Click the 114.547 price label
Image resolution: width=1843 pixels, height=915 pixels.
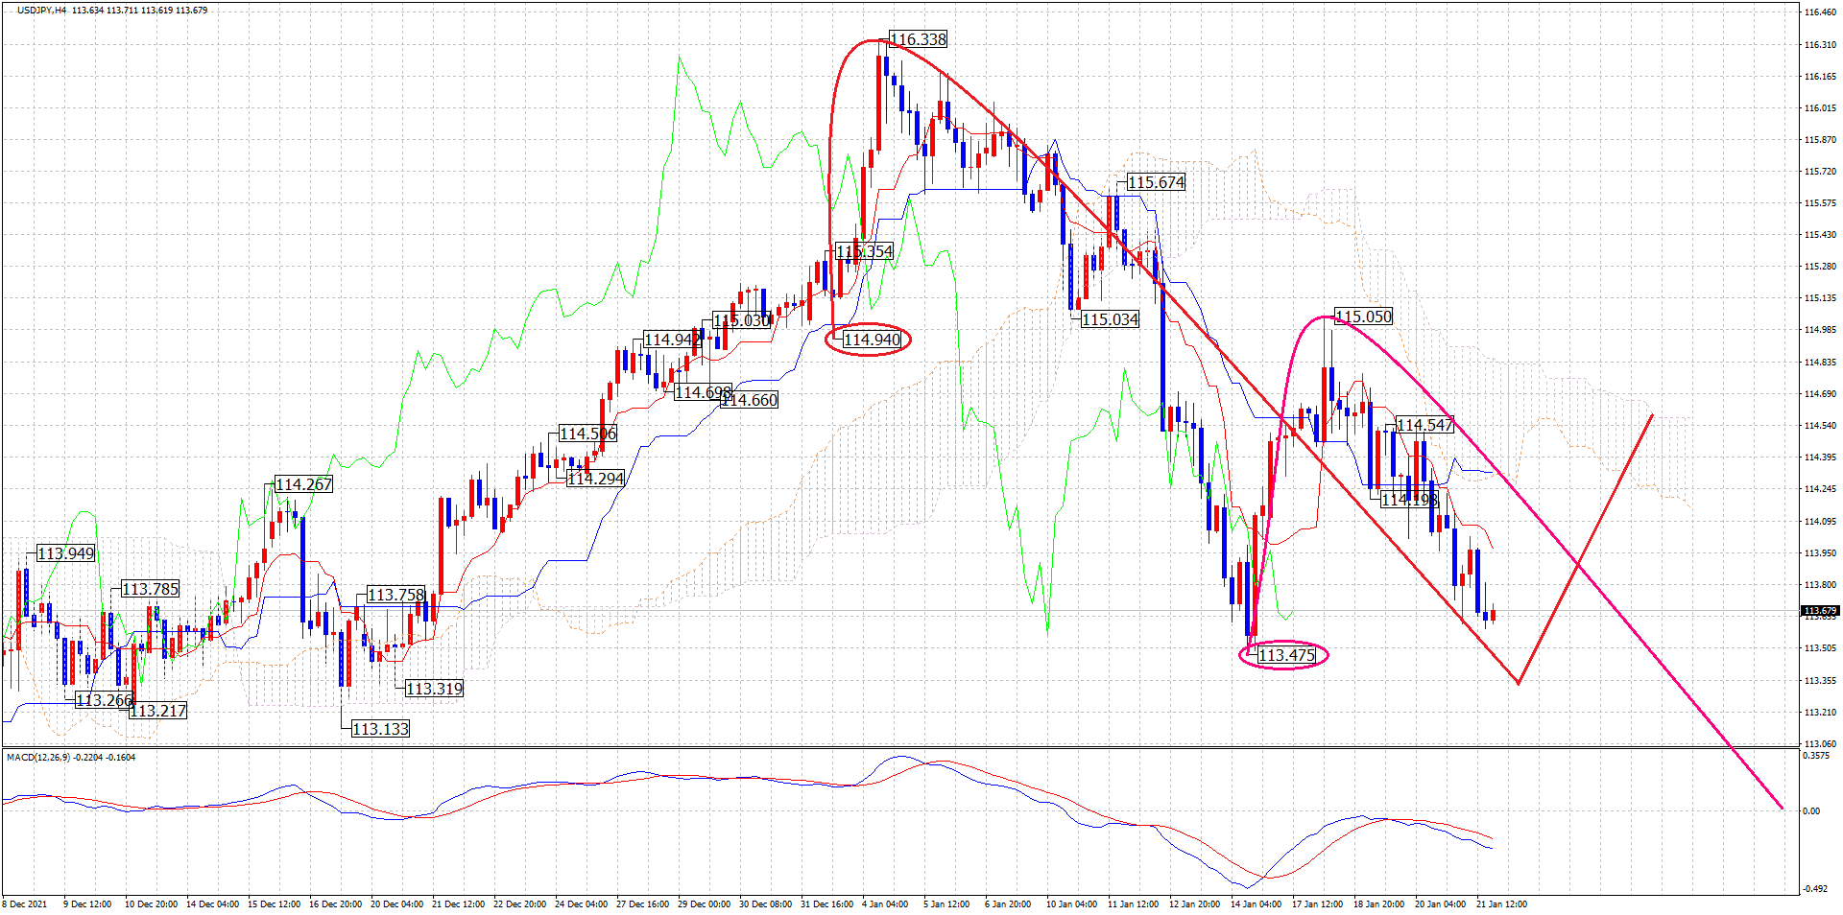coord(1424,425)
